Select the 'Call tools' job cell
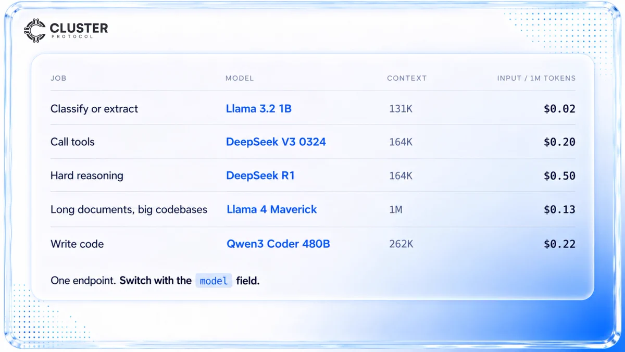 click(x=72, y=142)
